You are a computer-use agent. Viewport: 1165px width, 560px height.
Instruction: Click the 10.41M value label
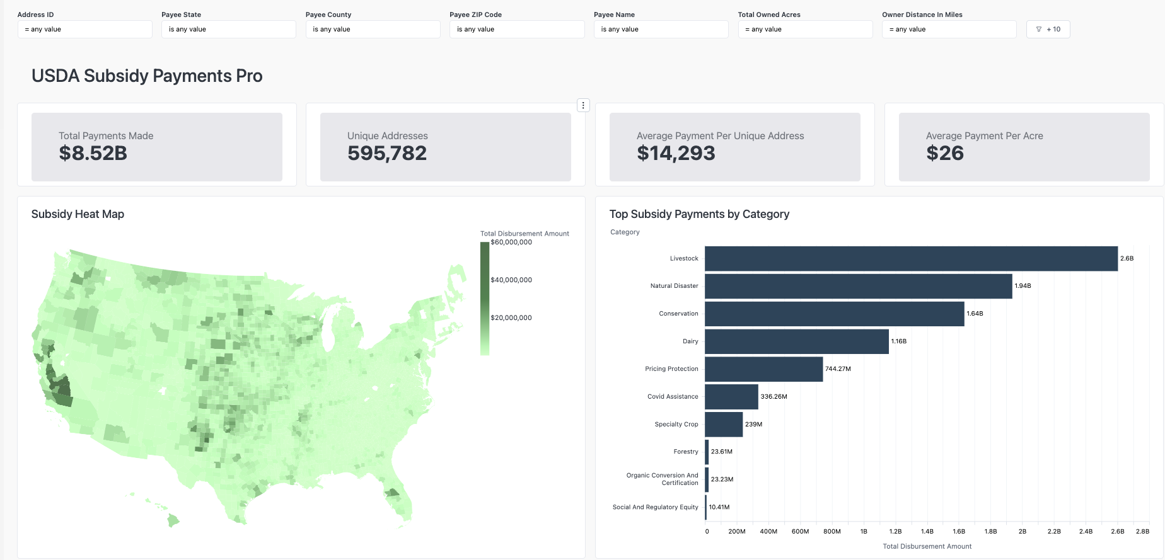[x=719, y=507]
